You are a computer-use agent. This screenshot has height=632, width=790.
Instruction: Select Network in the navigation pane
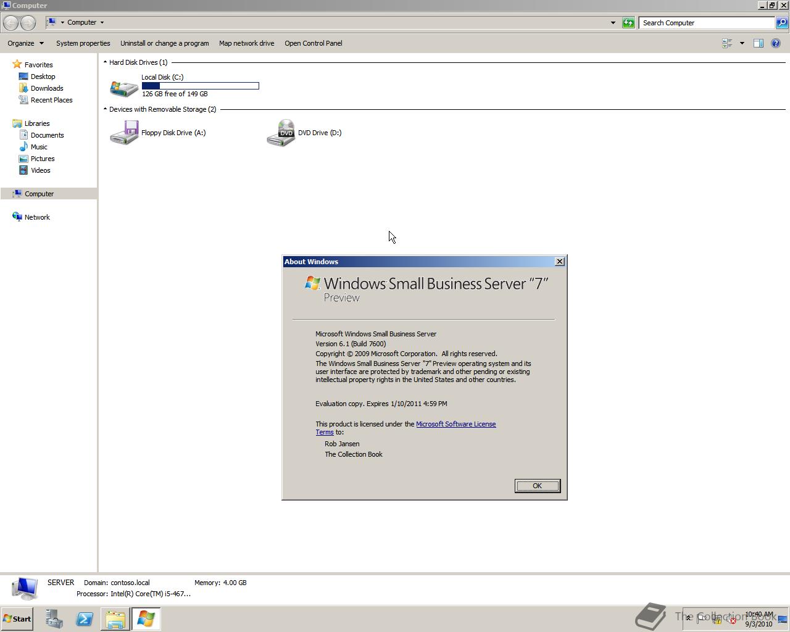(37, 217)
